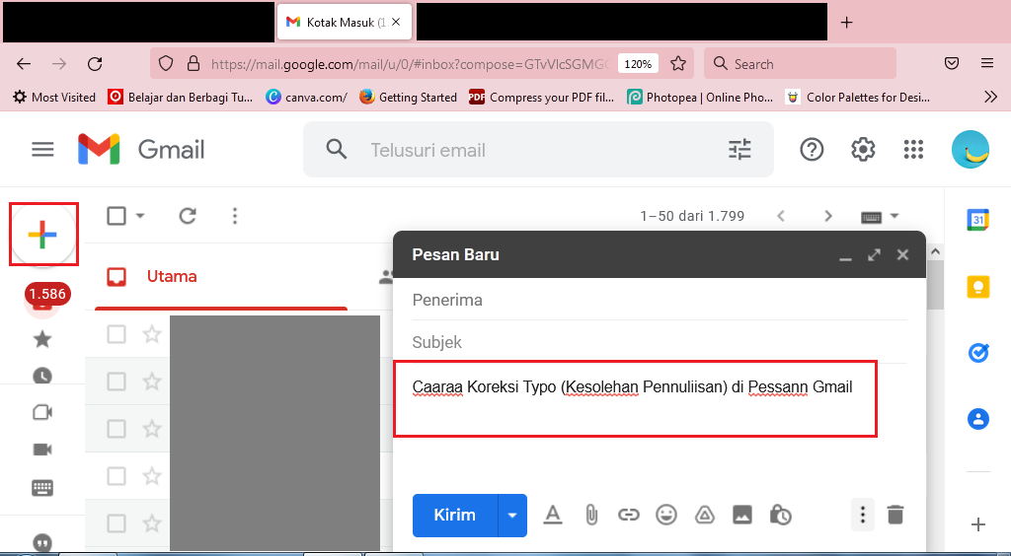Viewport: 1011px width, 556px height.
Task: Open Snoozed mail clock icon
Action: coord(42,376)
